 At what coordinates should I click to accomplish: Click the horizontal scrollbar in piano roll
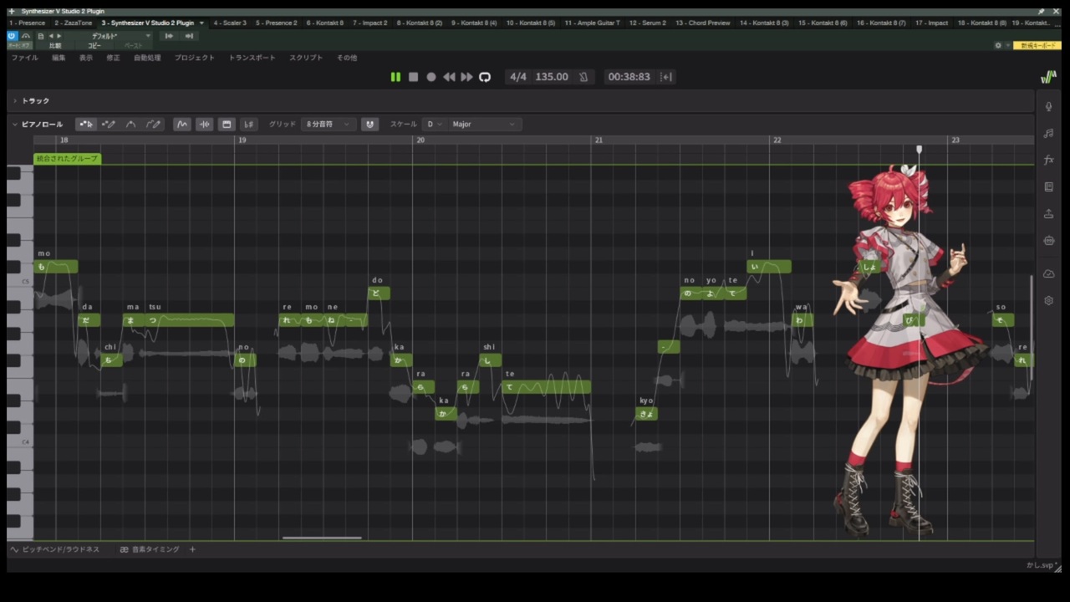[322, 538]
